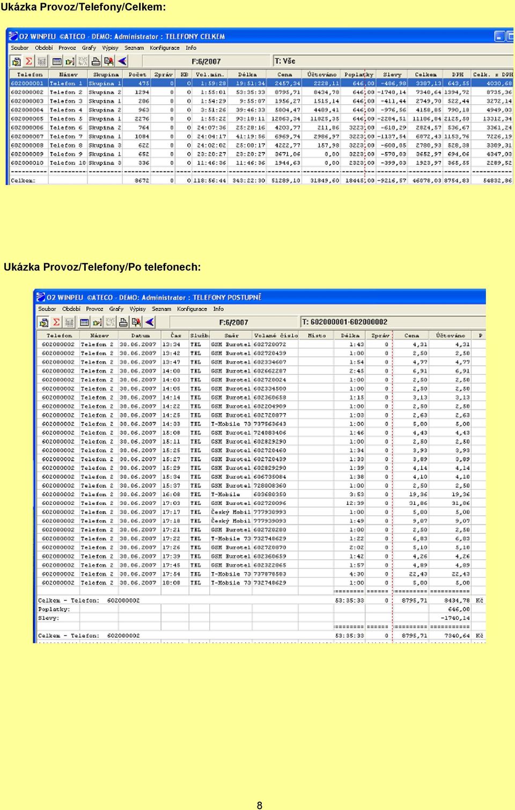This screenshot has height=810, width=515.
Task: Click the F:6/2007 period field in Telefony Postupně
Action: point(233,322)
